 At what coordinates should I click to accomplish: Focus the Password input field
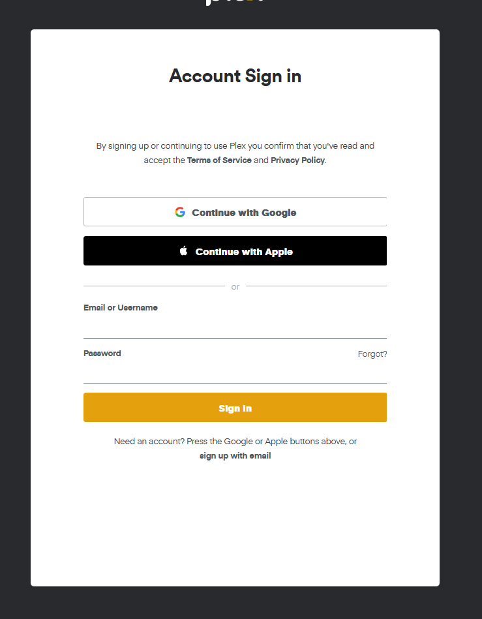coord(235,374)
